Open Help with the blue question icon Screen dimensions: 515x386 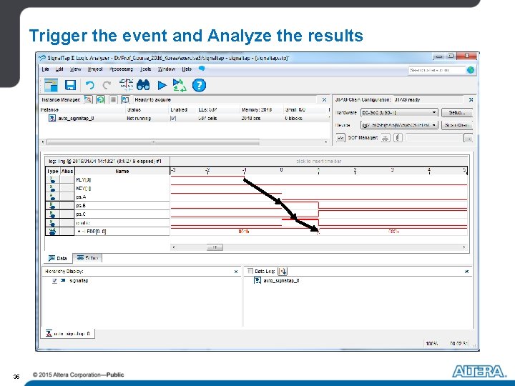coord(199,85)
